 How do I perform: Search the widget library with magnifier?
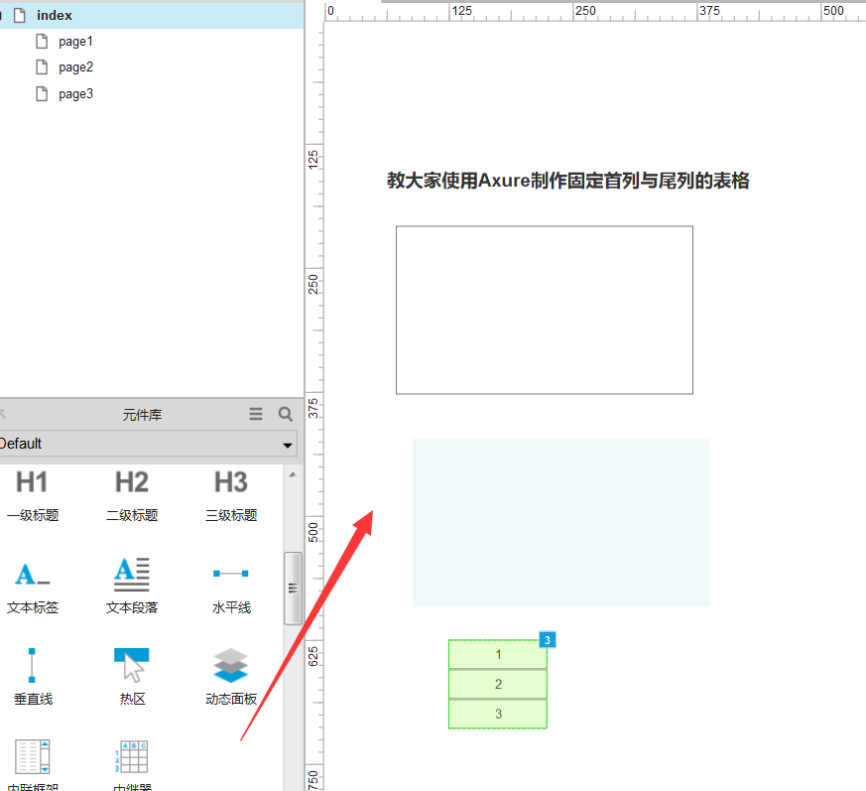[286, 414]
